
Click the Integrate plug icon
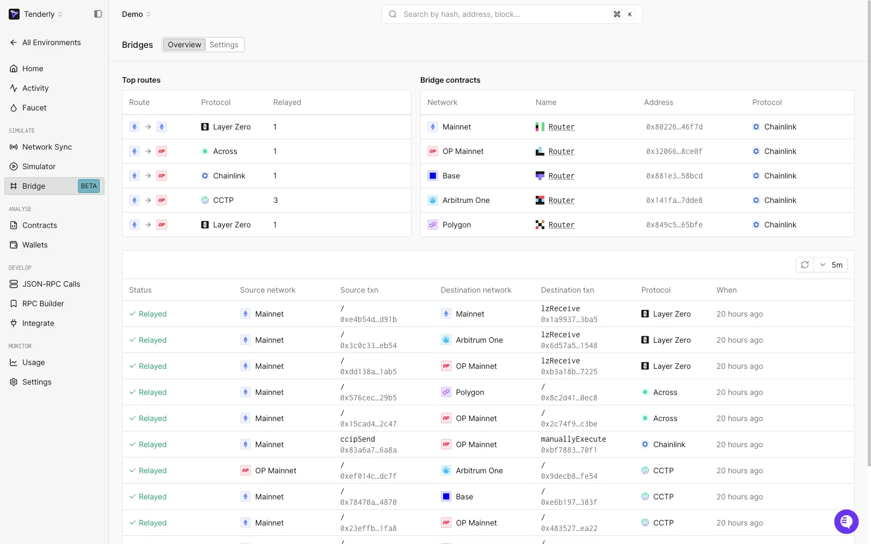[x=14, y=323]
